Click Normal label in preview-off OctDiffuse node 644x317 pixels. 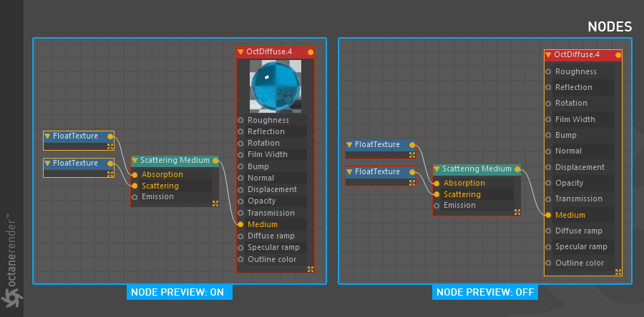[x=568, y=151]
